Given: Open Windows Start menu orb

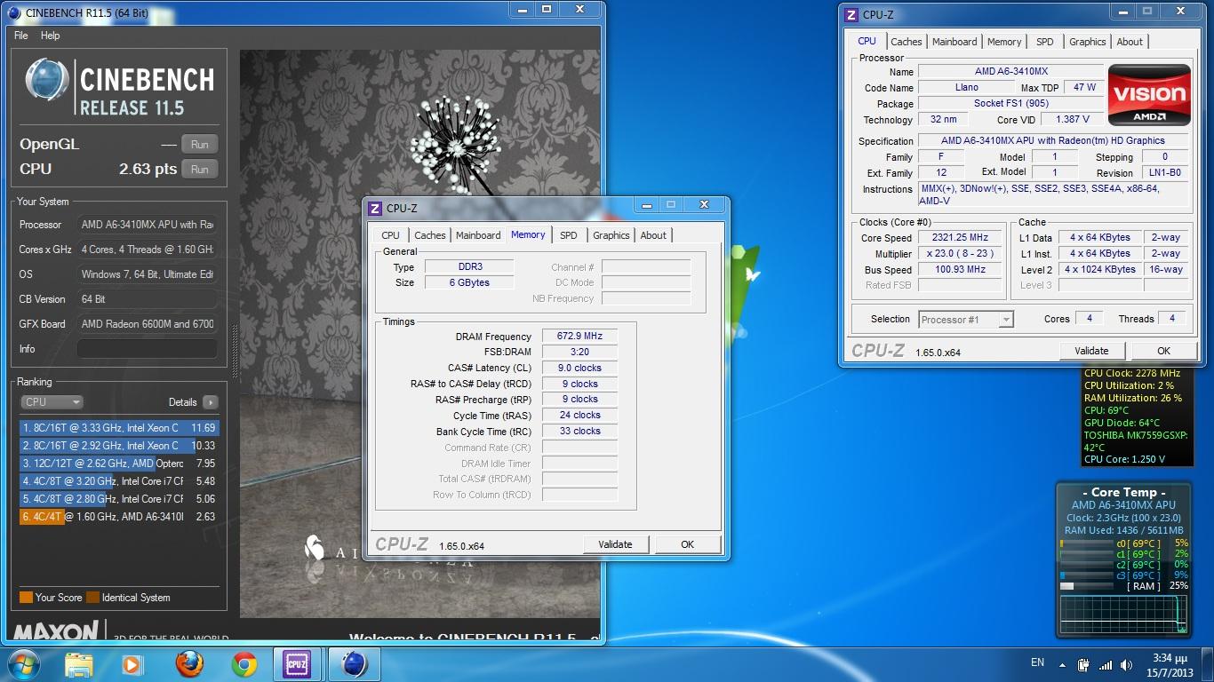Looking at the screenshot, I should pos(22,664).
